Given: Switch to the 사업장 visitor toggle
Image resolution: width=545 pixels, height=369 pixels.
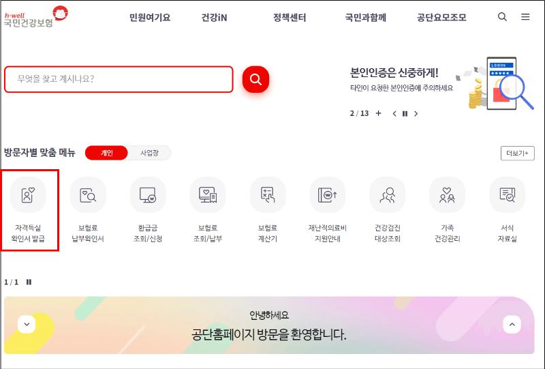Looking at the screenshot, I should point(149,153).
